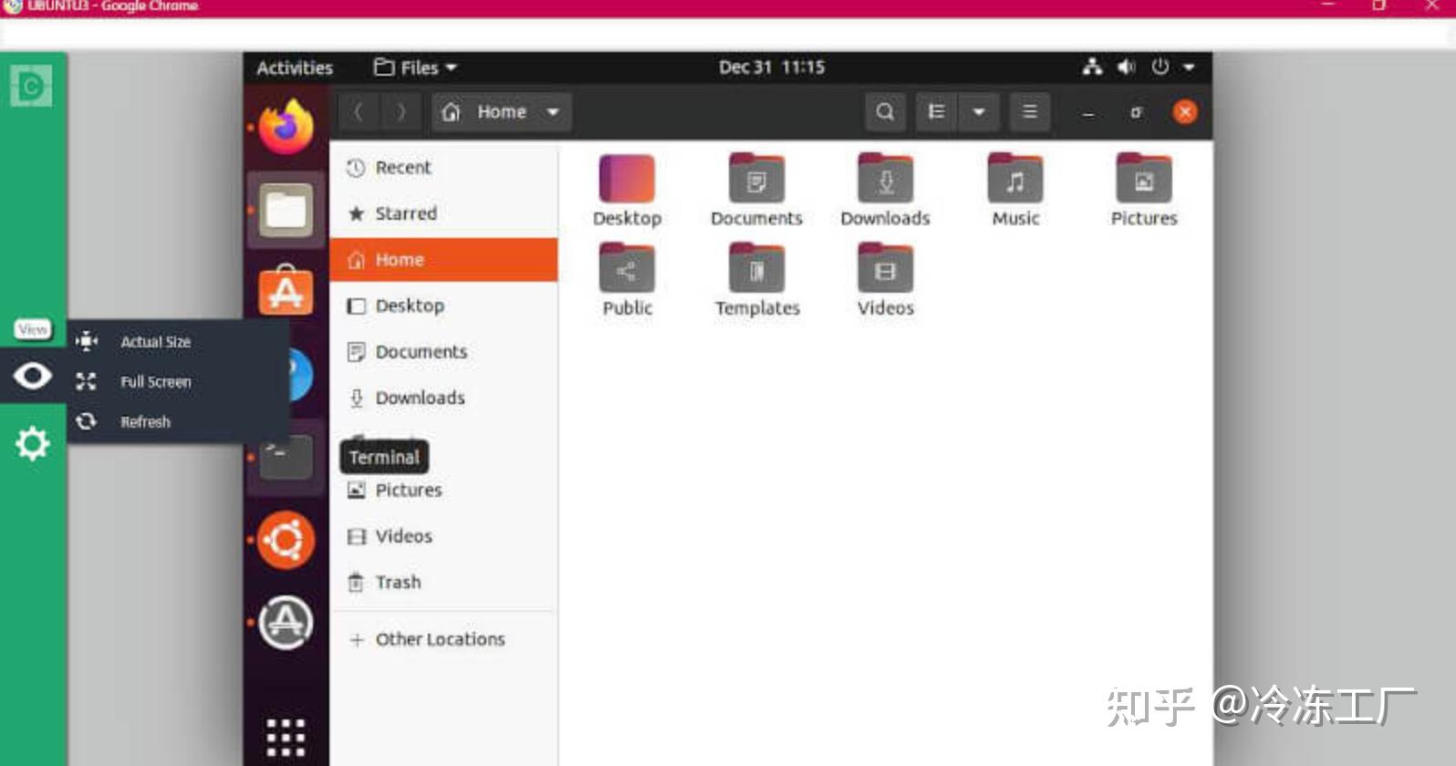Expand the Home path dropdown

[x=553, y=112]
